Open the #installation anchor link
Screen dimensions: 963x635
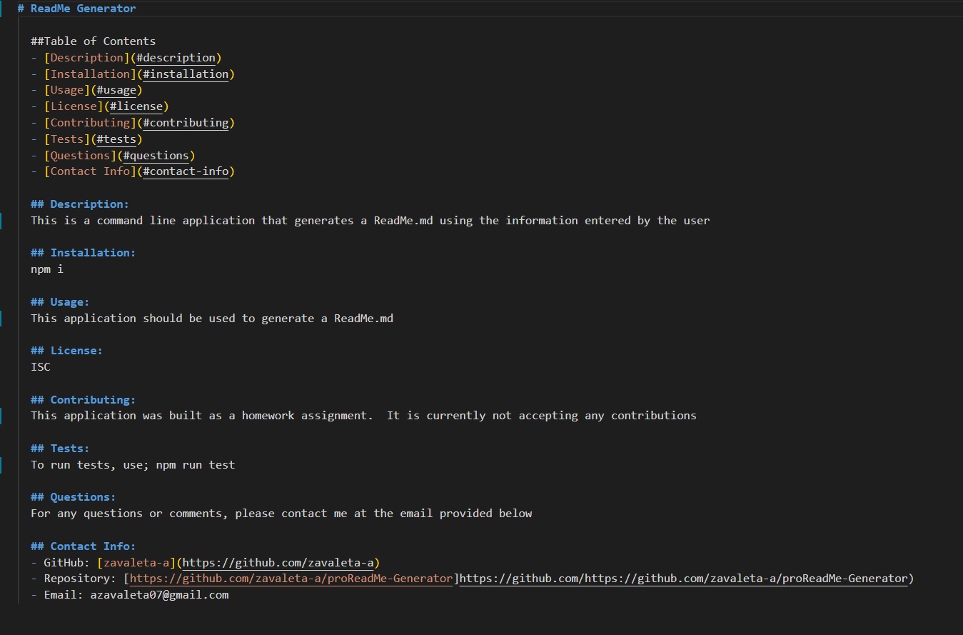pos(186,74)
